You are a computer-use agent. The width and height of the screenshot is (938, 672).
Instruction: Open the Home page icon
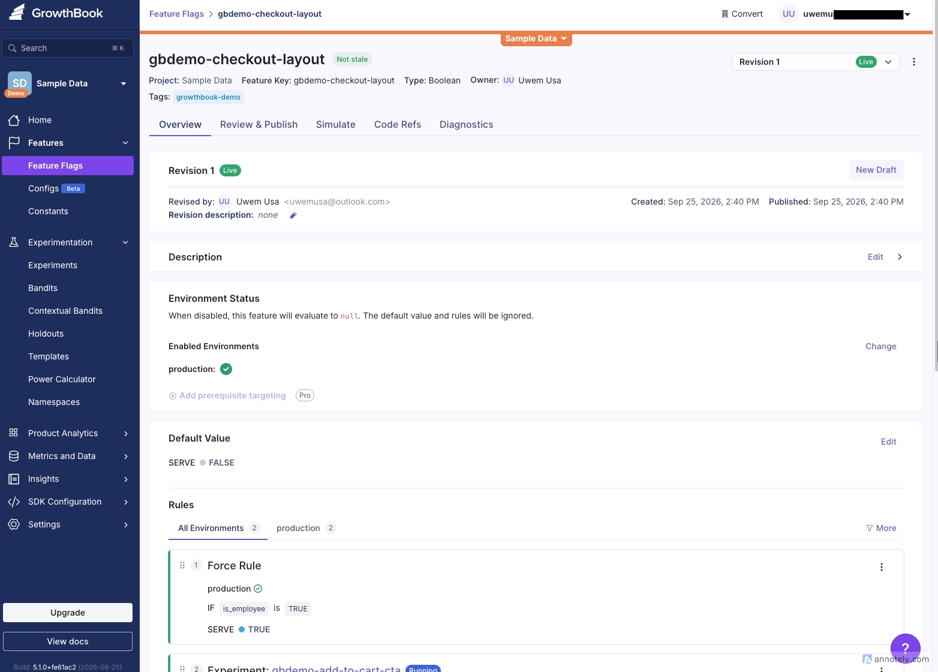14,120
